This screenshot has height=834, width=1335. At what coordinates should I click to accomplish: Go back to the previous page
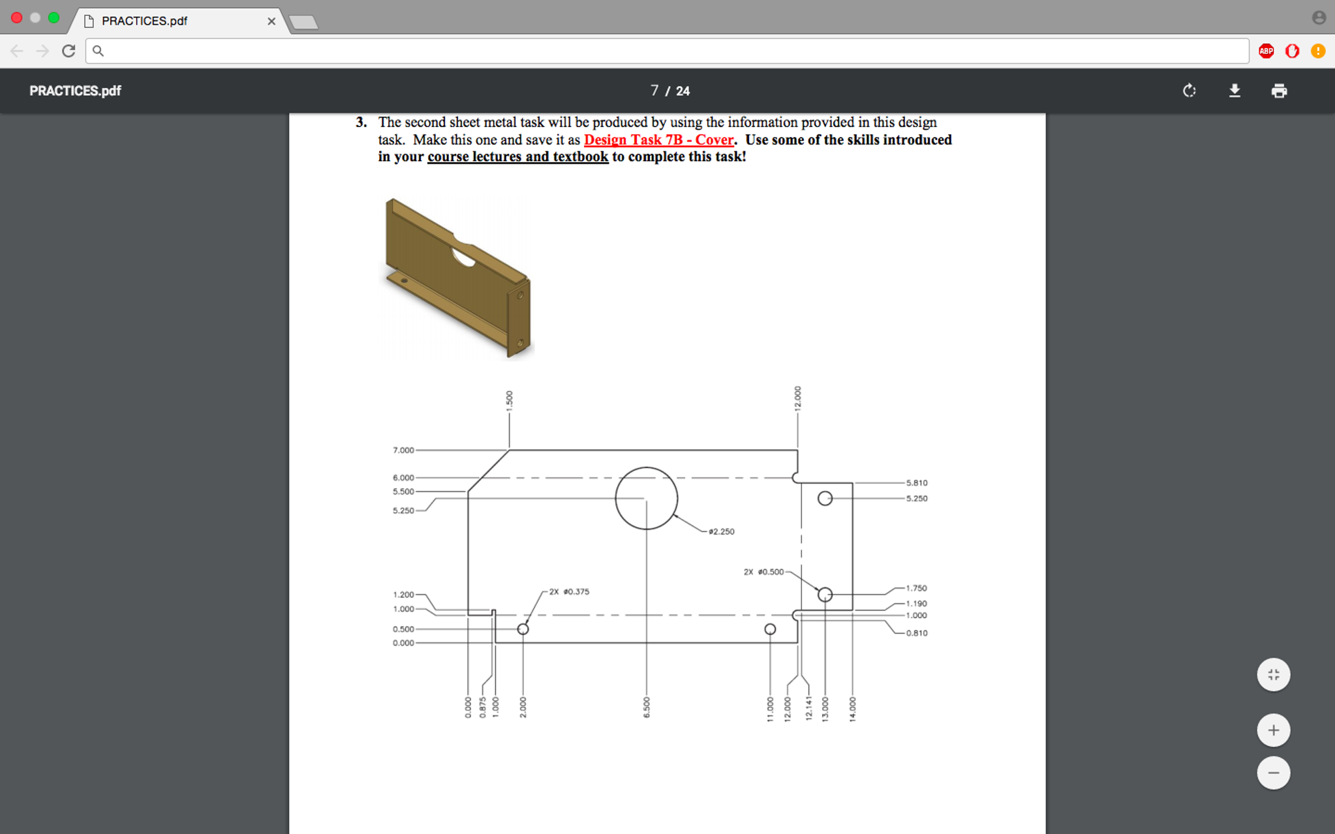pyautogui.click(x=16, y=51)
